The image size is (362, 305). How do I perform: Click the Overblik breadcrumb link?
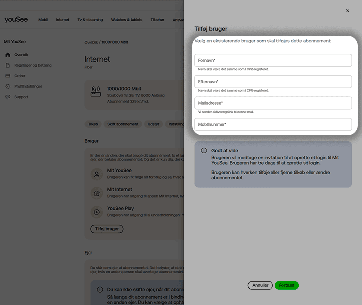(91, 42)
